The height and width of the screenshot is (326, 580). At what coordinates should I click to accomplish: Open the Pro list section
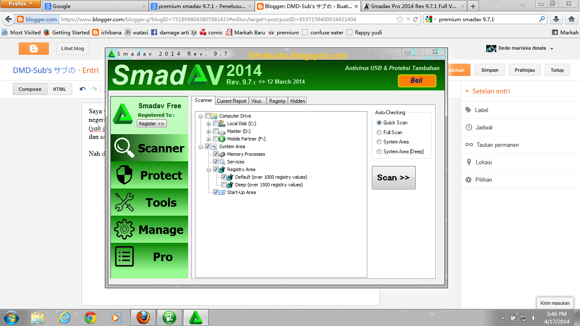(149, 256)
